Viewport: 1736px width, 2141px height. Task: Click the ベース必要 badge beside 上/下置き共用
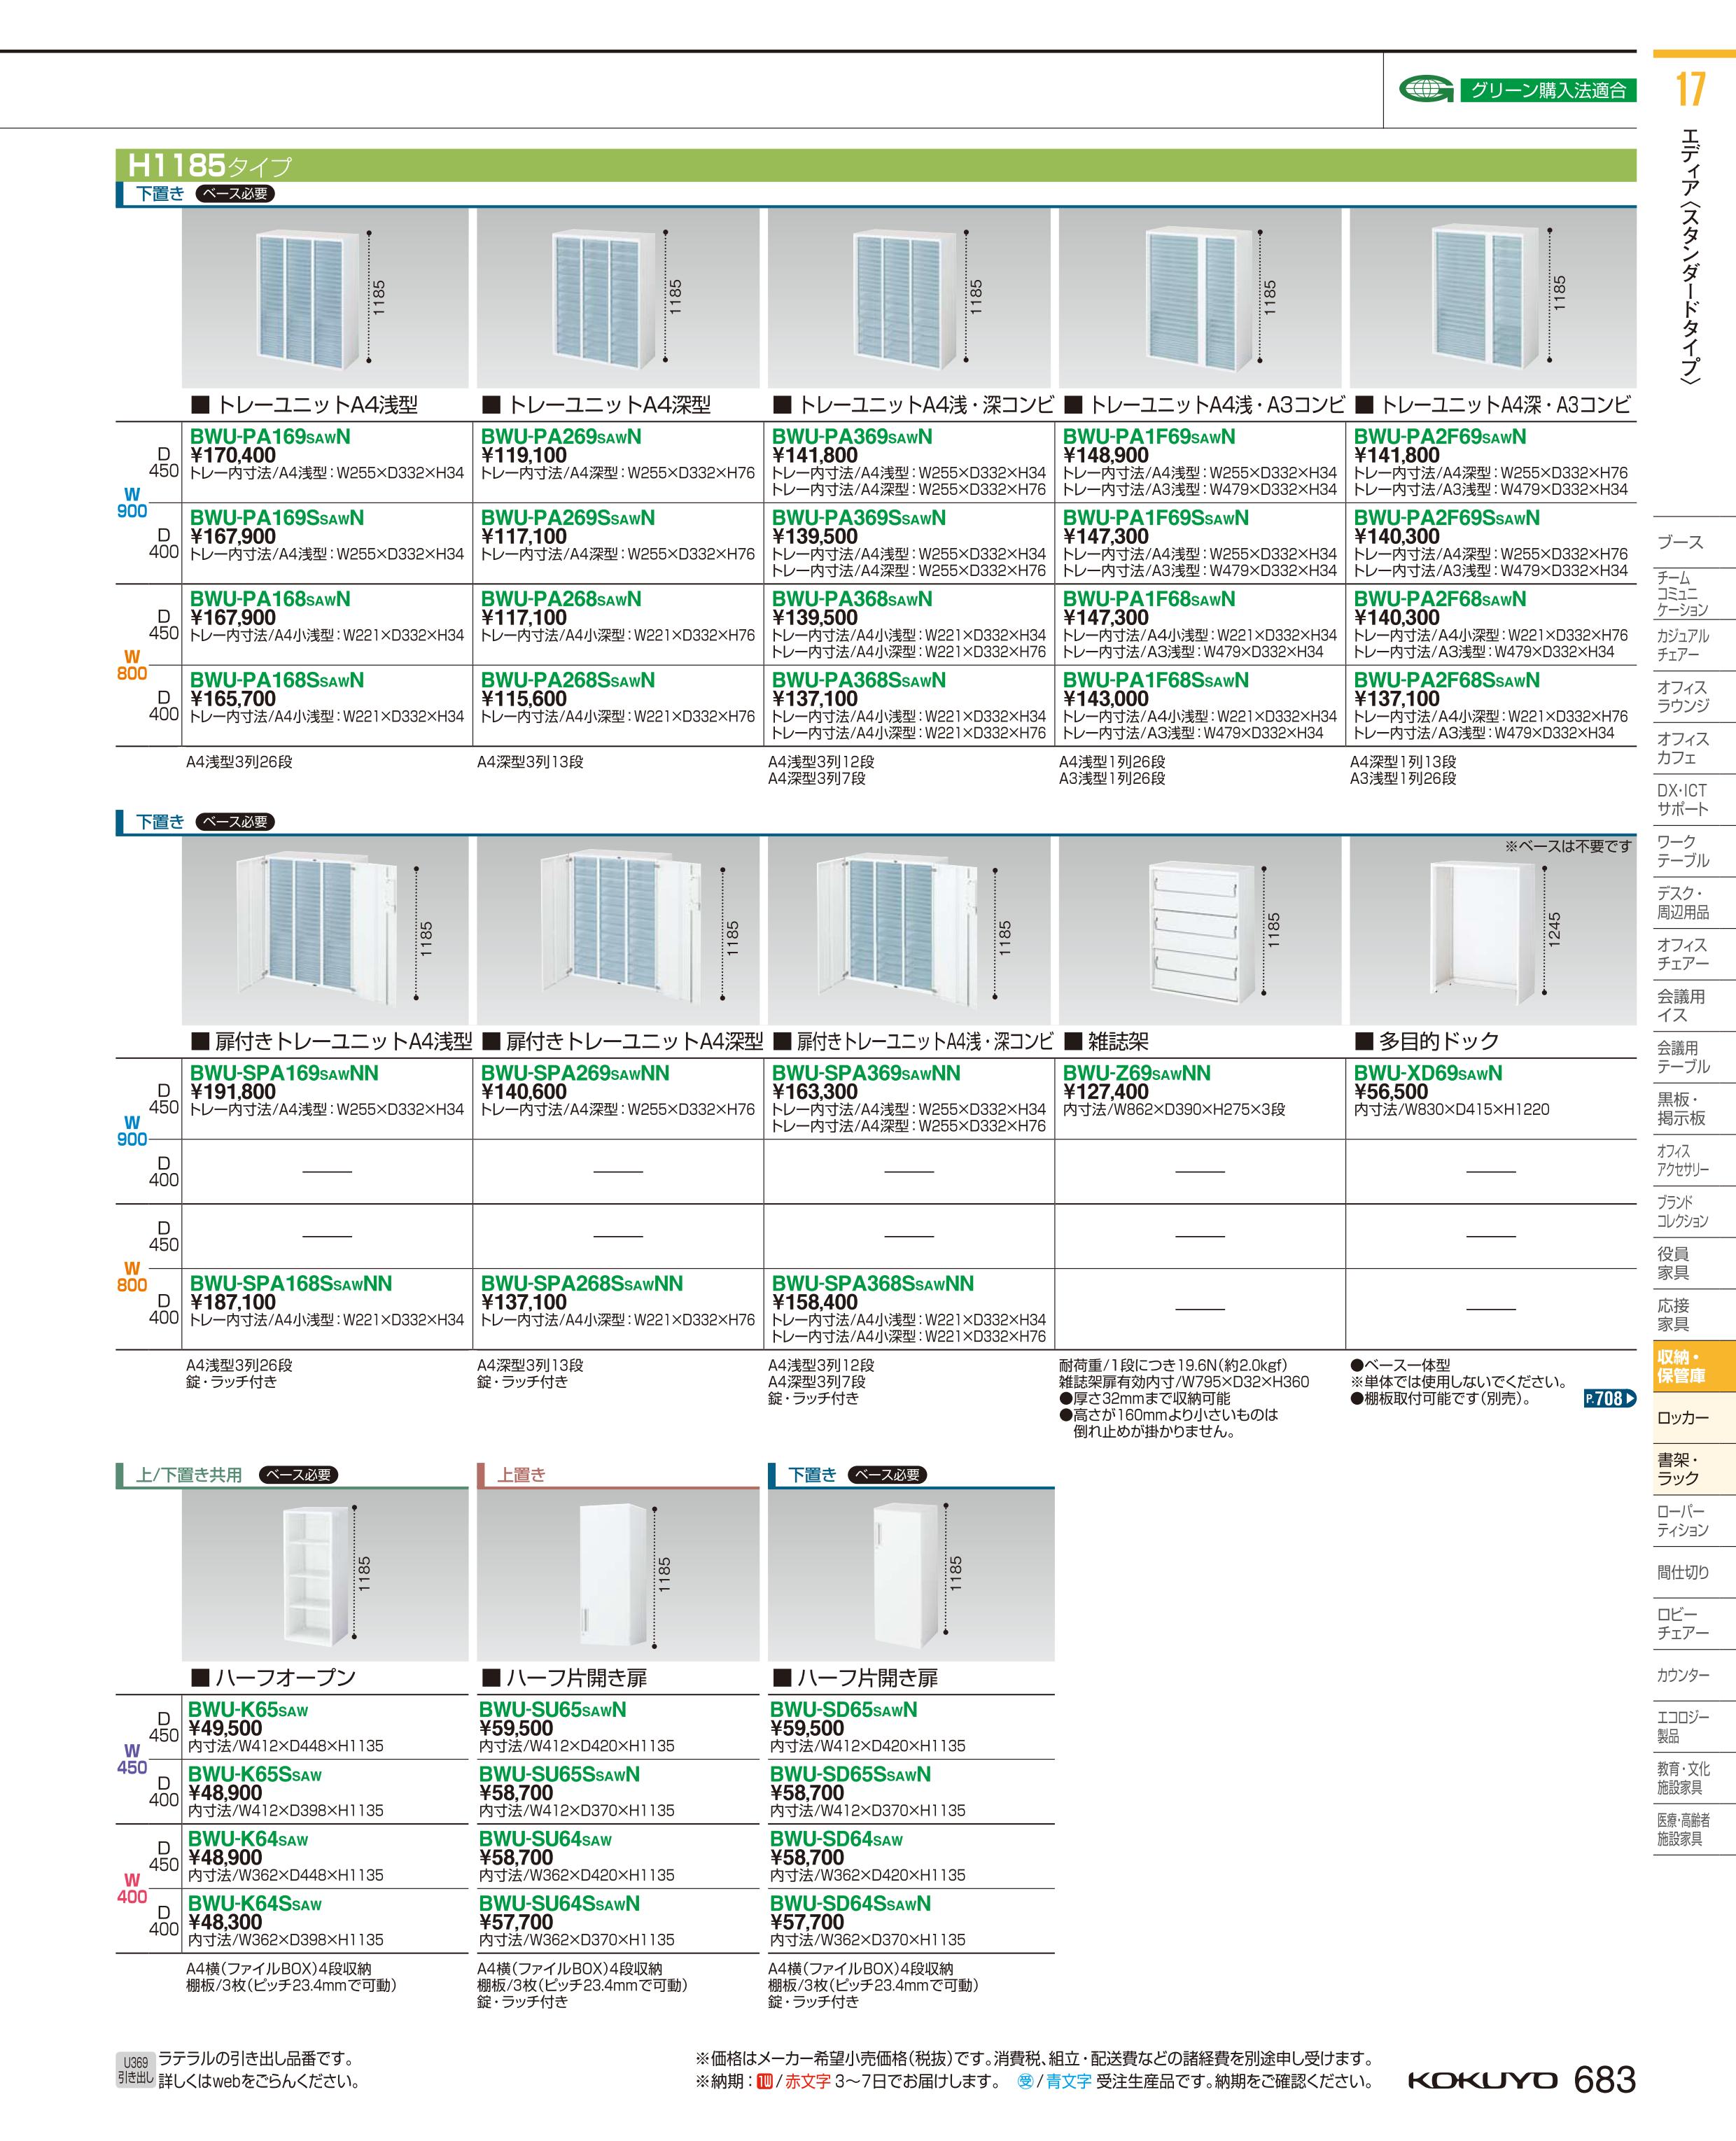[x=298, y=1474]
